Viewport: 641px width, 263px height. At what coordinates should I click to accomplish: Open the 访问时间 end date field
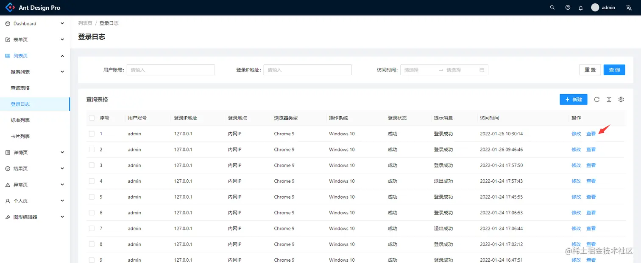[x=461, y=70]
